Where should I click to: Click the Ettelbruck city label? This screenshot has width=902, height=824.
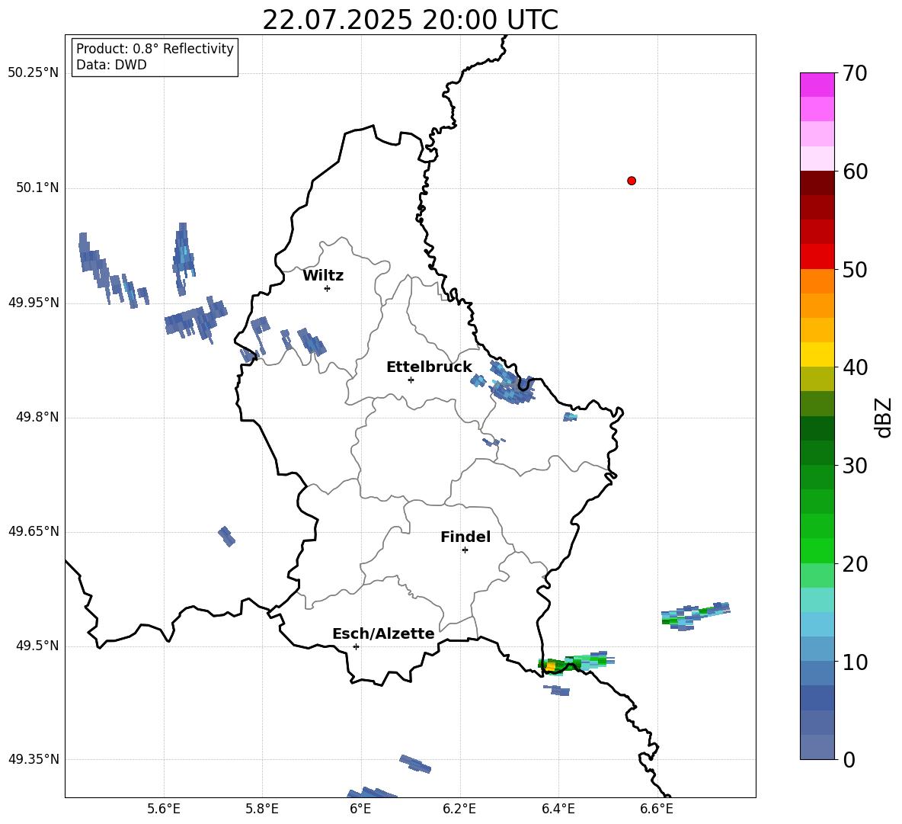pos(429,367)
